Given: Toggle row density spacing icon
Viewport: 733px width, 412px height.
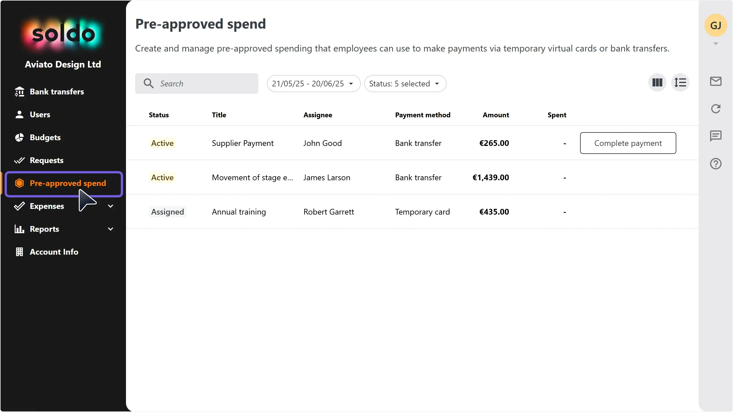Looking at the screenshot, I should pyautogui.click(x=680, y=83).
